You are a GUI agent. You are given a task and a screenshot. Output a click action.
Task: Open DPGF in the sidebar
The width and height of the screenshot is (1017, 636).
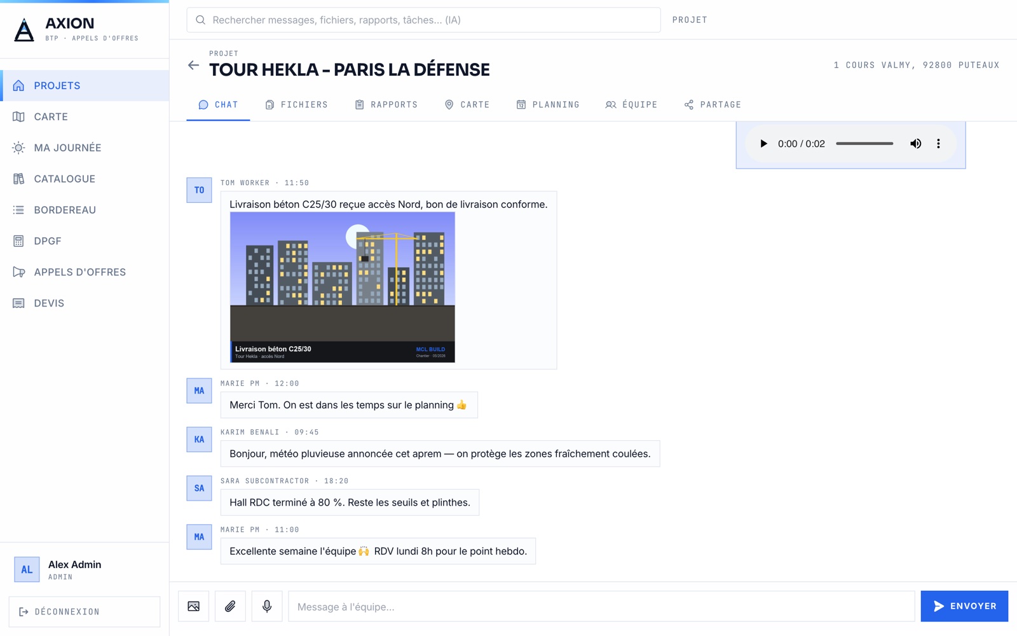pyautogui.click(x=85, y=241)
